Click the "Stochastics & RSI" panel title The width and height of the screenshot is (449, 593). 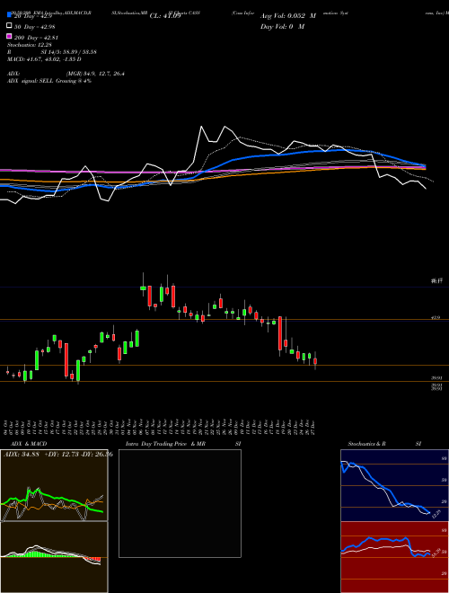click(384, 444)
